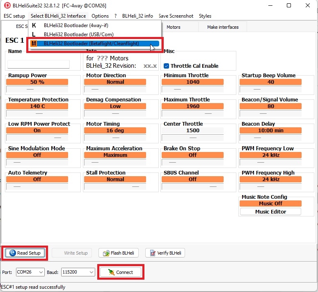Choose the L BLHeli32 Bootloader (USB/Com) entry
This screenshot has width=318, height=292.
pos(78,34)
